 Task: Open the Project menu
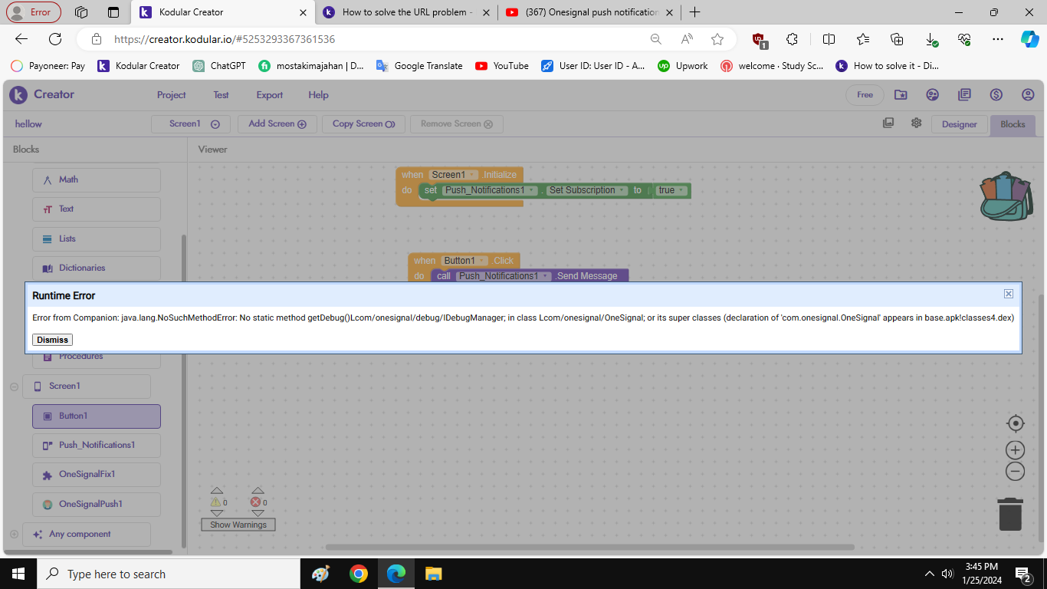tap(171, 94)
